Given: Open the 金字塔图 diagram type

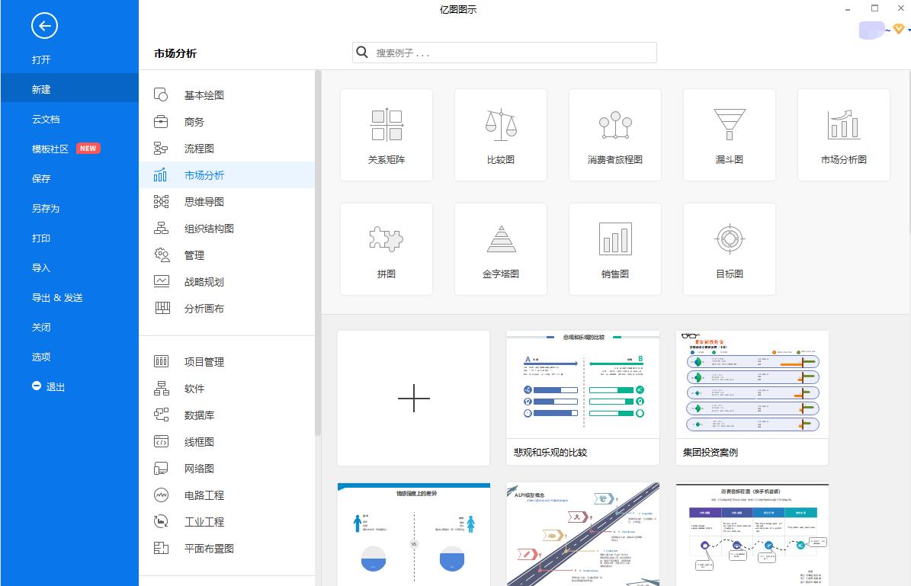Looking at the screenshot, I should click(500, 249).
